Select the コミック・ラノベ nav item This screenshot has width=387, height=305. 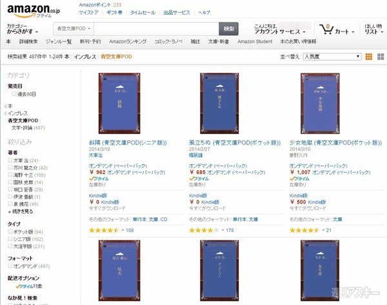coord(168,41)
